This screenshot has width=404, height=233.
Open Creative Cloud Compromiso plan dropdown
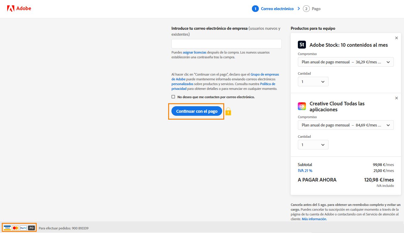pos(346,125)
